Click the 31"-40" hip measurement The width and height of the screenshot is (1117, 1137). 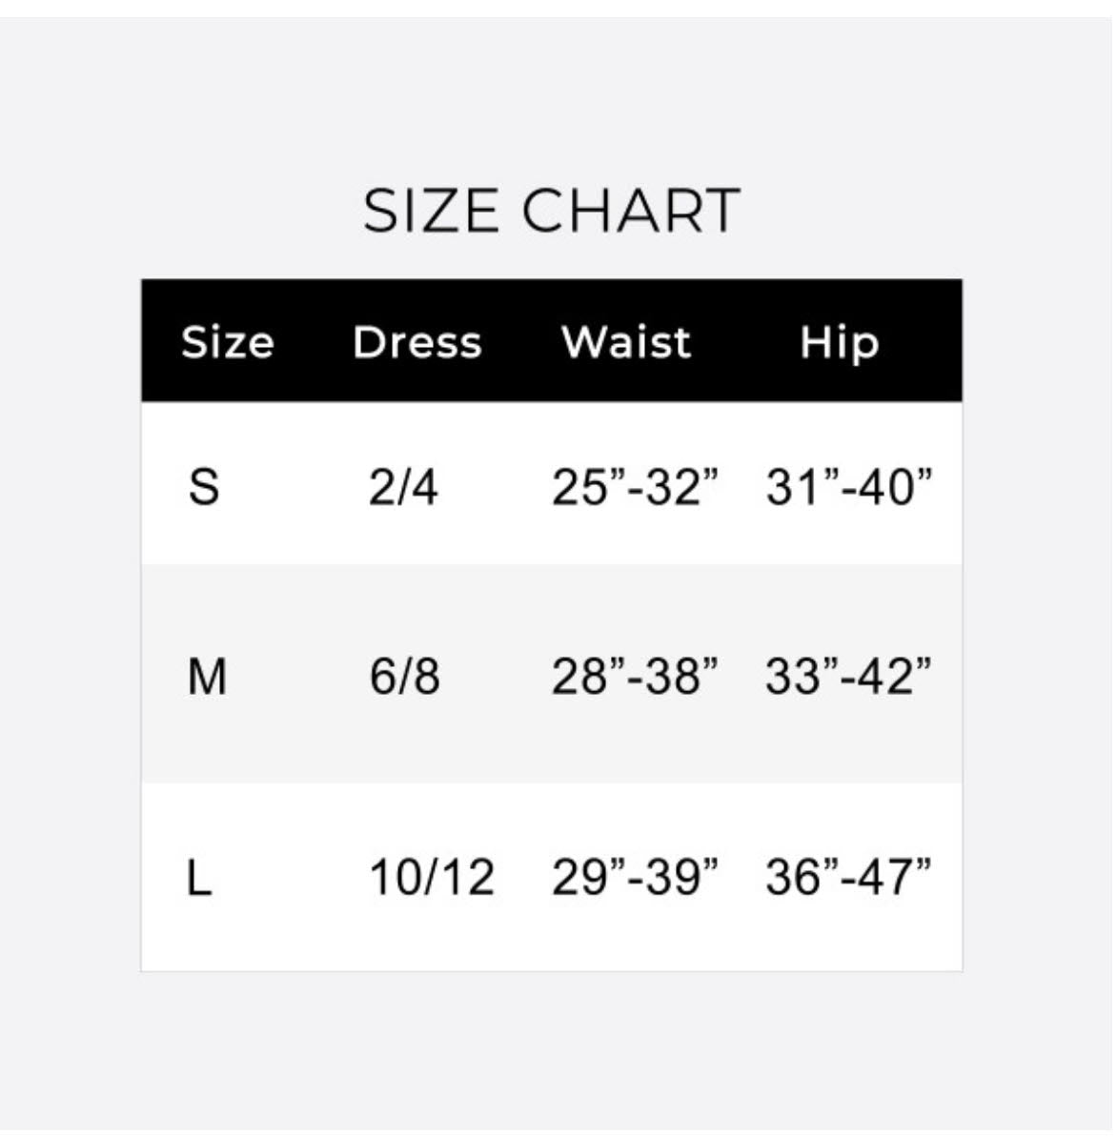pos(848,487)
